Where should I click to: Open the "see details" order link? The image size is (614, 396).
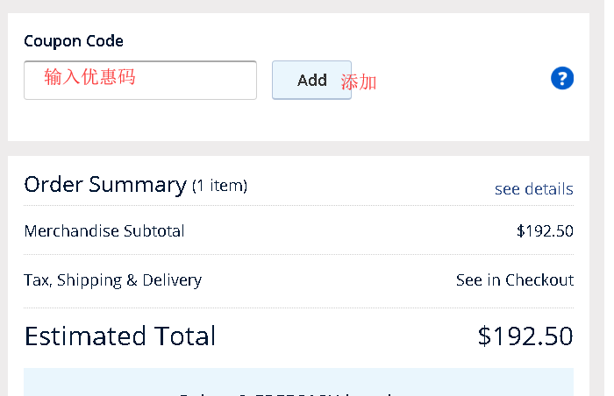pyautogui.click(x=533, y=189)
